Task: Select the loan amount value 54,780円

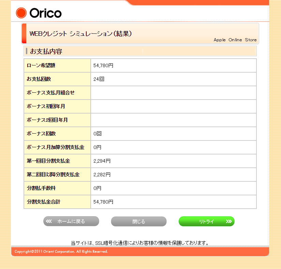Action: click(103, 65)
